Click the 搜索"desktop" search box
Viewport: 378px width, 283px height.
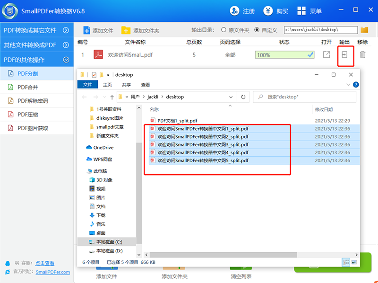click(x=304, y=97)
